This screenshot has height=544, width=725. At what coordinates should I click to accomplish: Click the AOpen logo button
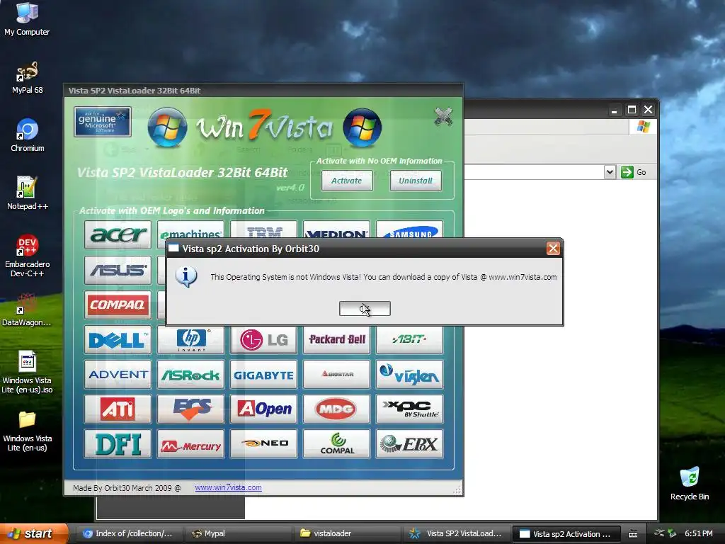coord(264,409)
